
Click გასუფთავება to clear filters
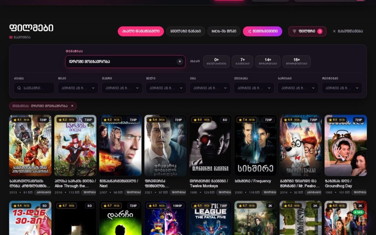pyautogui.click(x=348, y=31)
